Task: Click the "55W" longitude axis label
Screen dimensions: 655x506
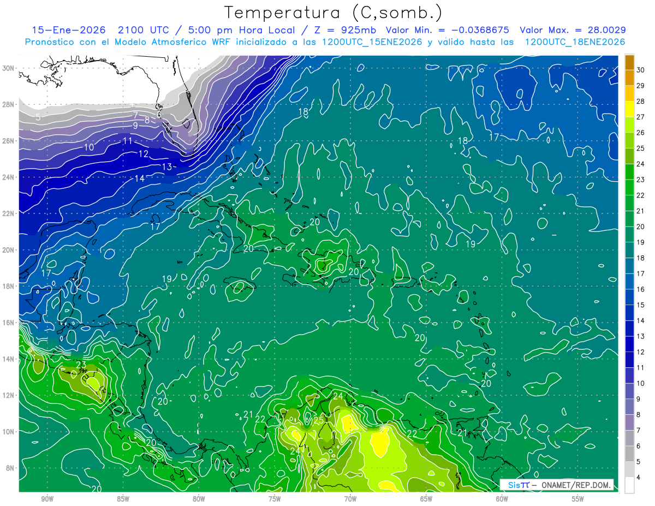Action: pyautogui.click(x=578, y=499)
